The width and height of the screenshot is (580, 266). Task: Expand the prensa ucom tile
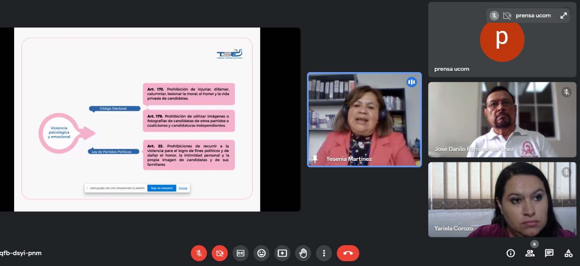[x=563, y=16]
